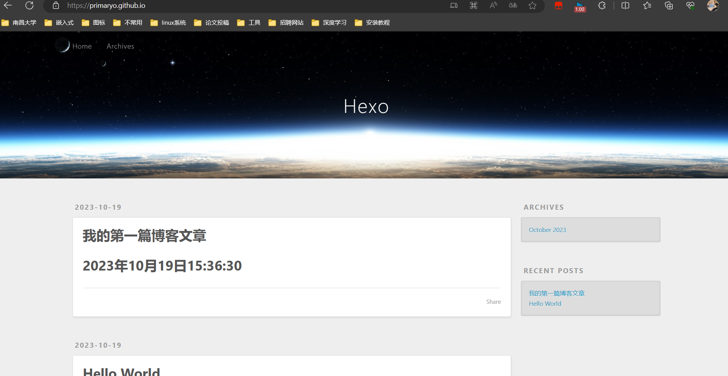Open the 不常用 bookmarks folder

tap(127, 23)
